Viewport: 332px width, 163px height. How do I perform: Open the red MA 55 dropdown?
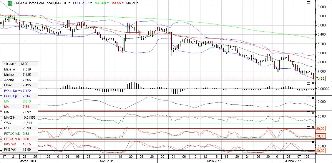tap(122, 3)
